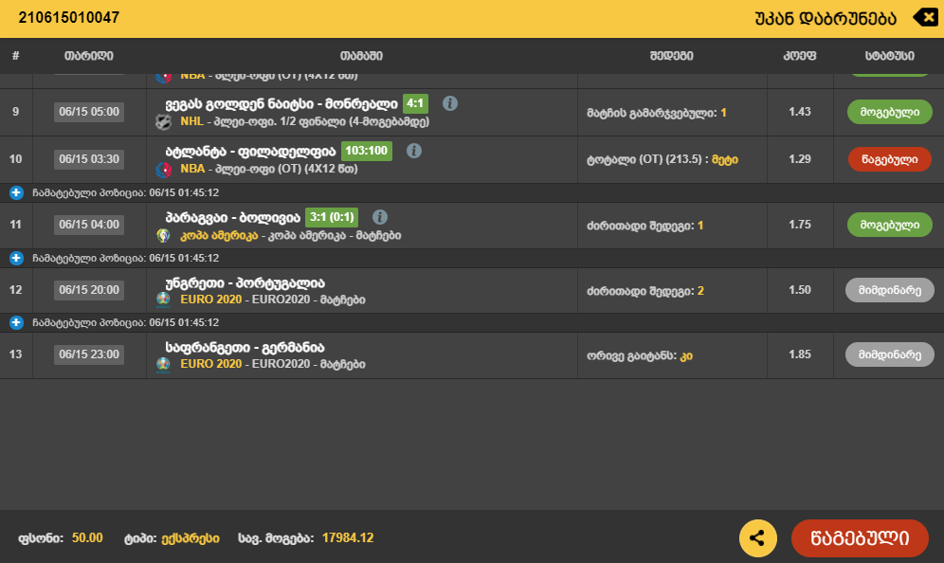This screenshot has height=563, width=944.
Task: Open info icon for Atlanta - Philadelphia match
Action: pos(413,151)
